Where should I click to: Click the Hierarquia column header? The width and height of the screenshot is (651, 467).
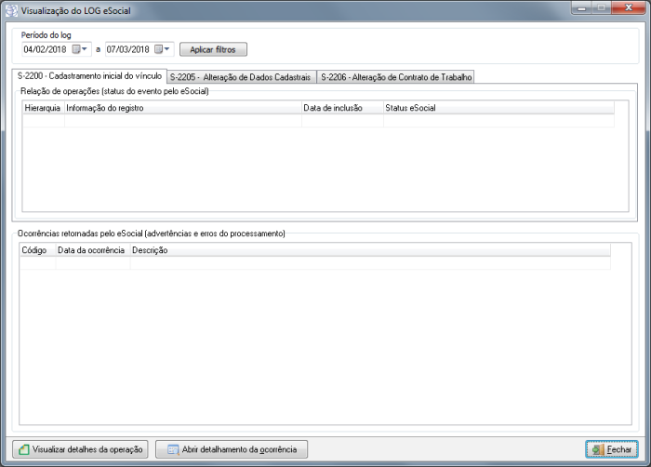coord(43,108)
